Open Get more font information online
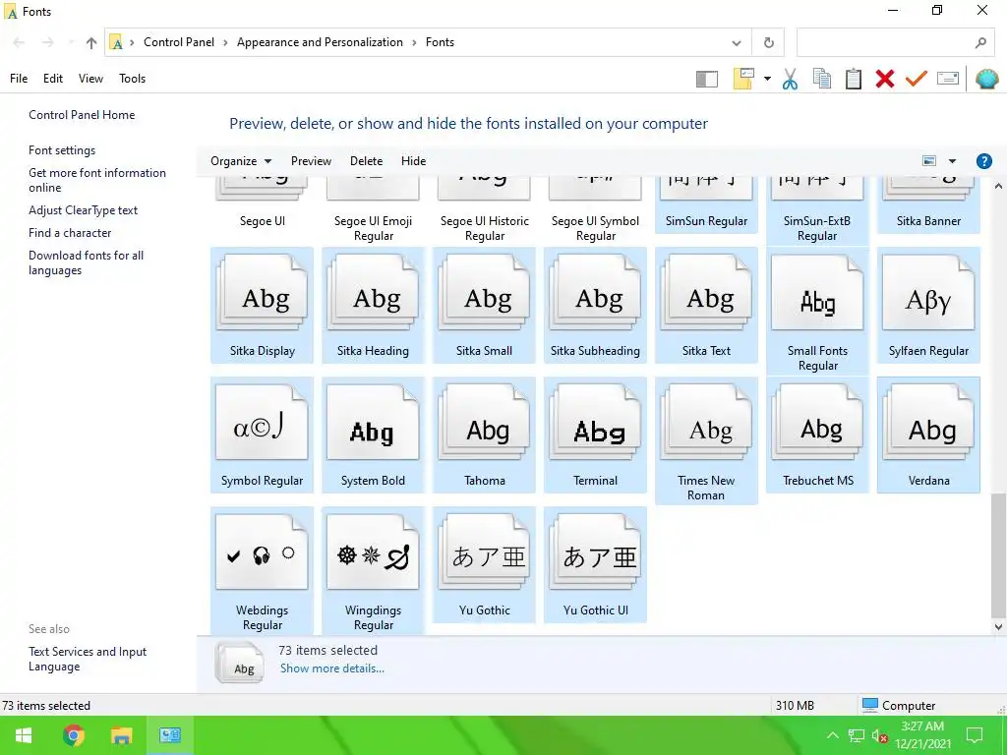Image resolution: width=1007 pixels, height=755 pixels. point(97,181)
